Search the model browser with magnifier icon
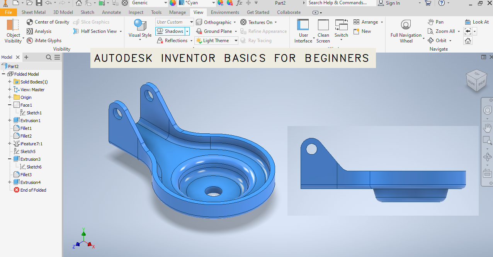 point(49,57)
